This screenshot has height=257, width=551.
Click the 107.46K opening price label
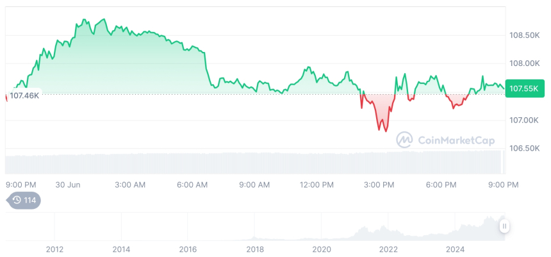pyautogui.click(x=25, y=95)
